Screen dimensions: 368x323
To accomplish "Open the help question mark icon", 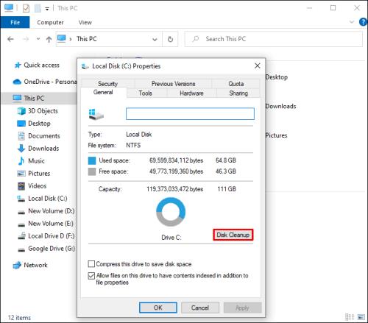I will (363, 22).
